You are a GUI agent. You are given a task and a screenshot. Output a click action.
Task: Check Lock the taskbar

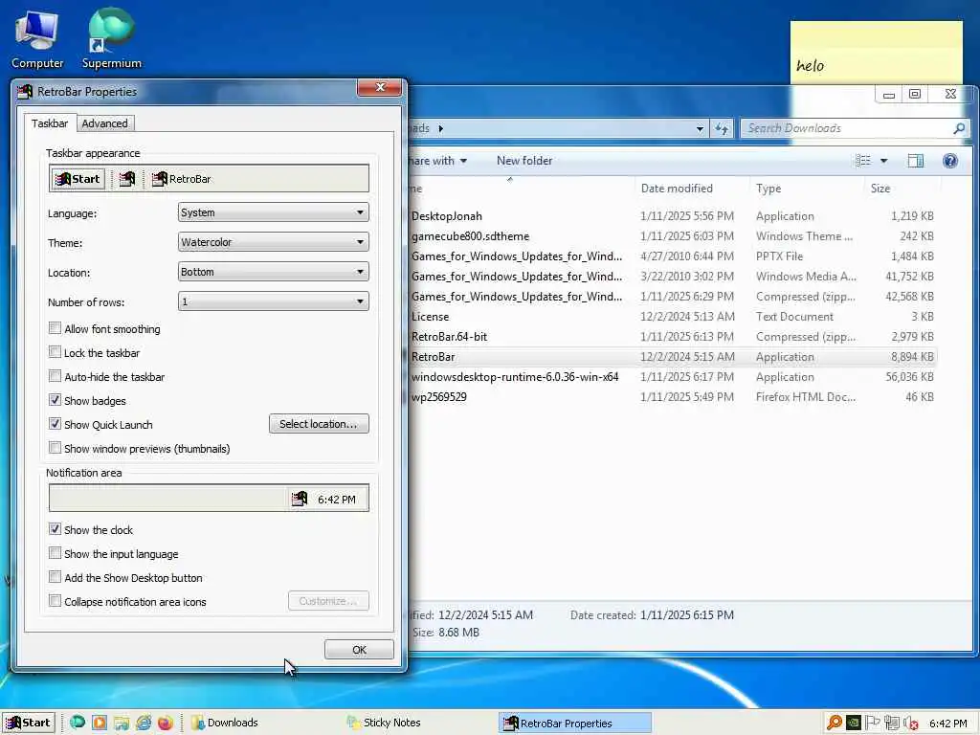[x=55, y=352]
